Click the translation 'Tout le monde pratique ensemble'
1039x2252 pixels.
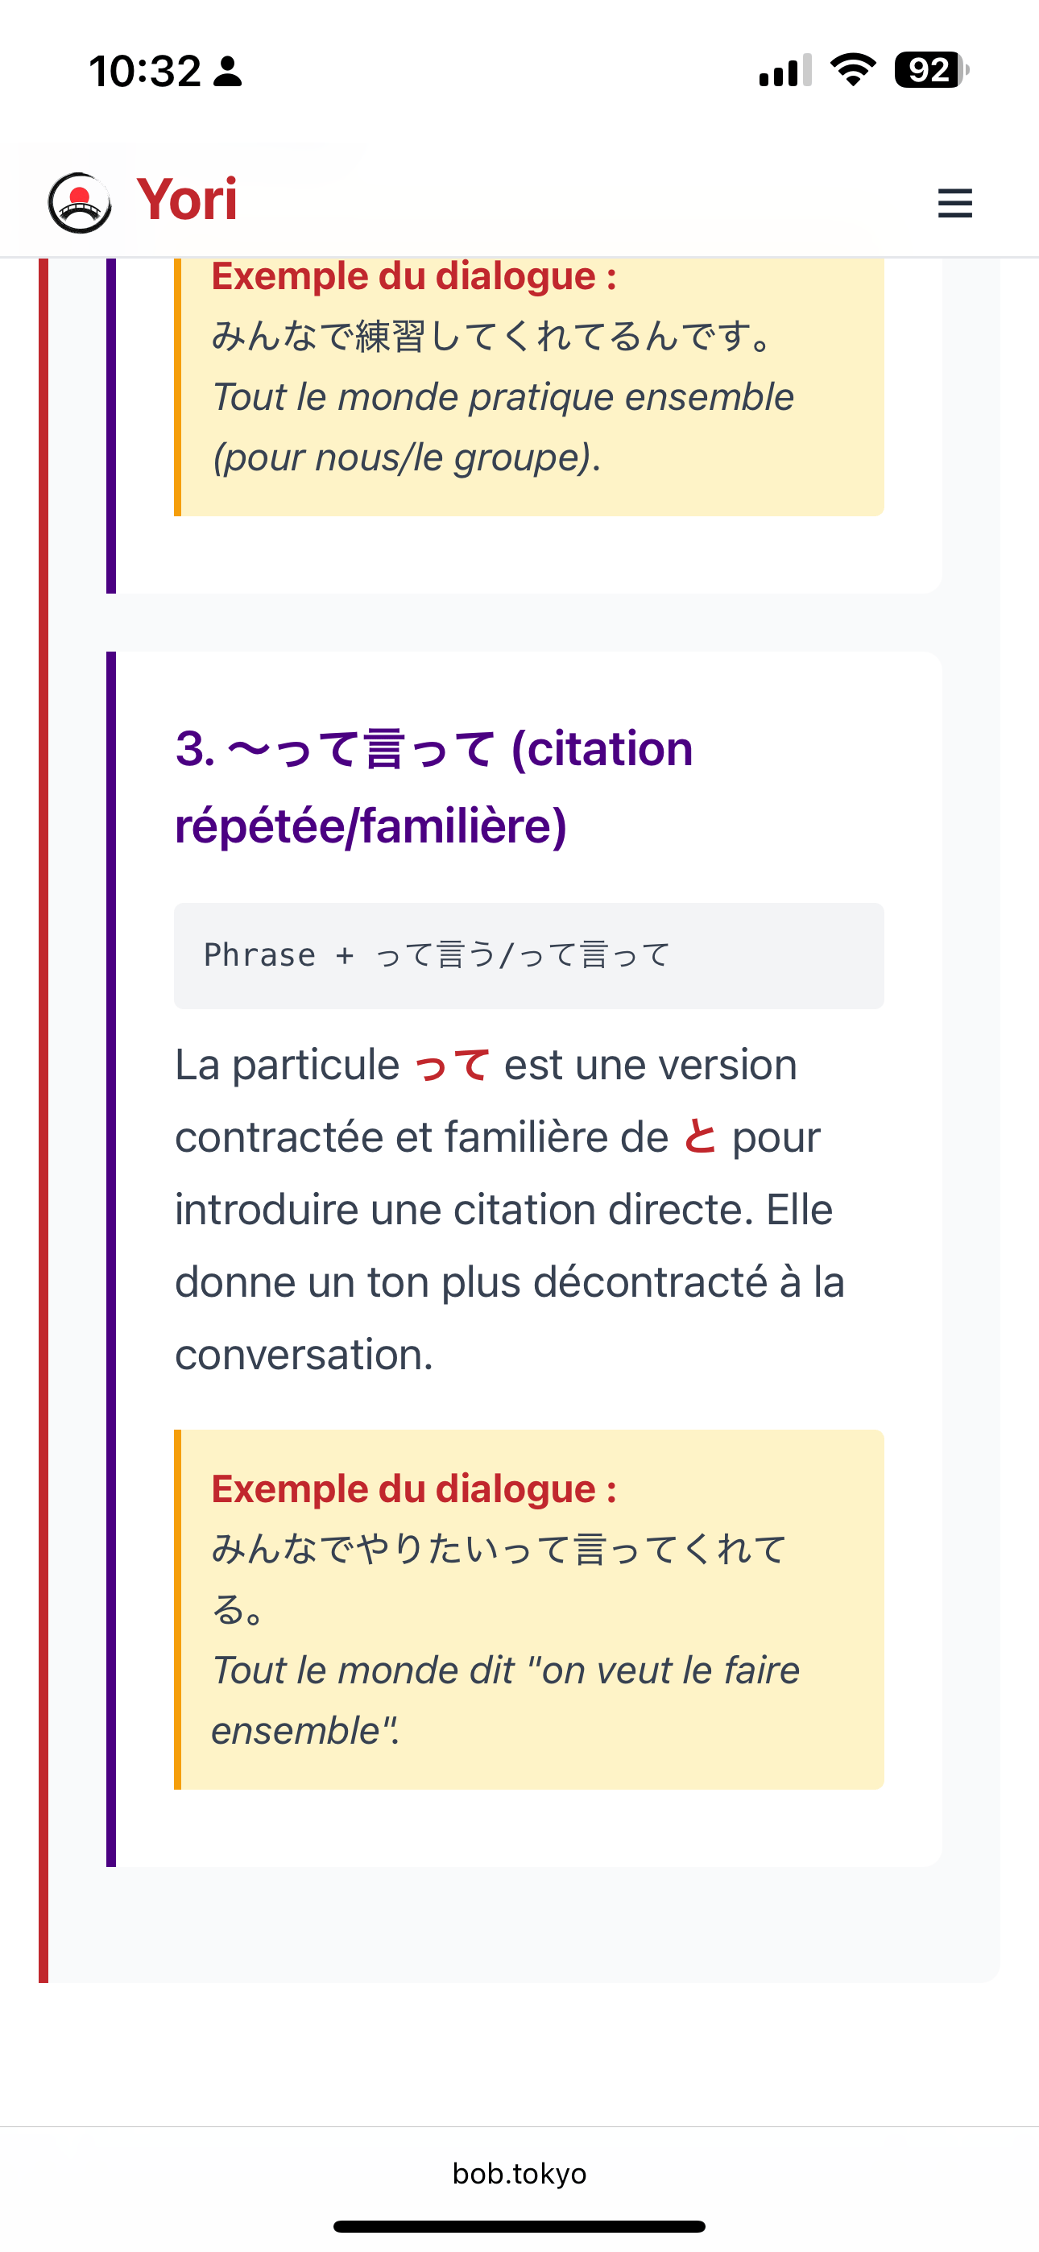coord(503,398)
